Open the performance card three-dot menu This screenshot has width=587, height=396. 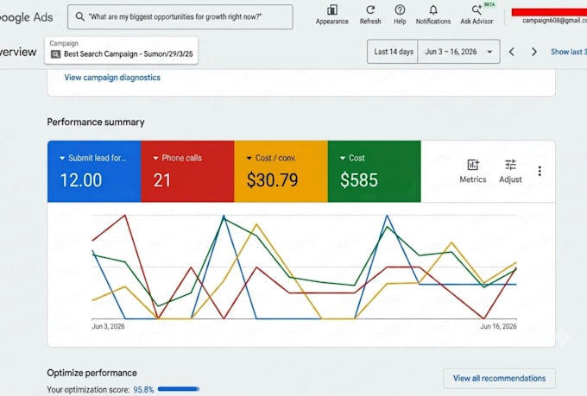pos(540,171)
